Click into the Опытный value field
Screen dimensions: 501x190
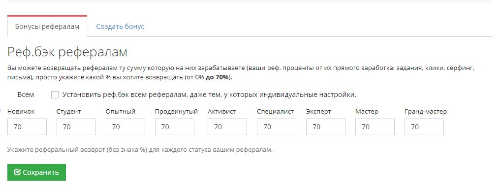[125, 127]
